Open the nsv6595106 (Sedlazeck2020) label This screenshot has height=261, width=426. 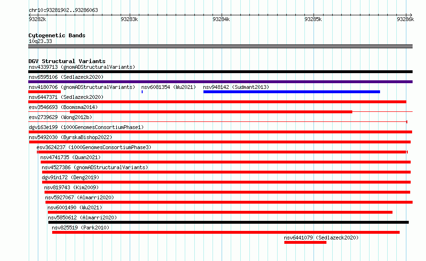point(66,77)
